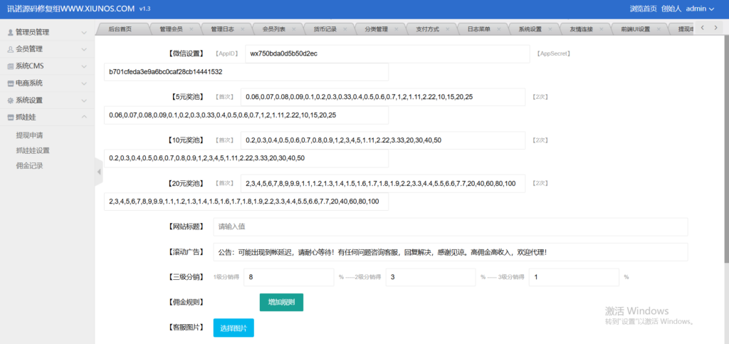Viewport: 729px width, 344px height.
Task: Click the 选择图片 button
Action: coord(234,328)
